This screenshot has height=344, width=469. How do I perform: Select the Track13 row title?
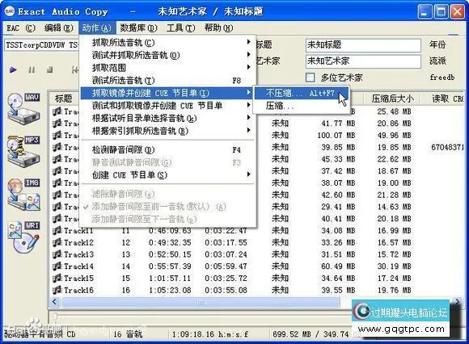click(x=78, y=254)
